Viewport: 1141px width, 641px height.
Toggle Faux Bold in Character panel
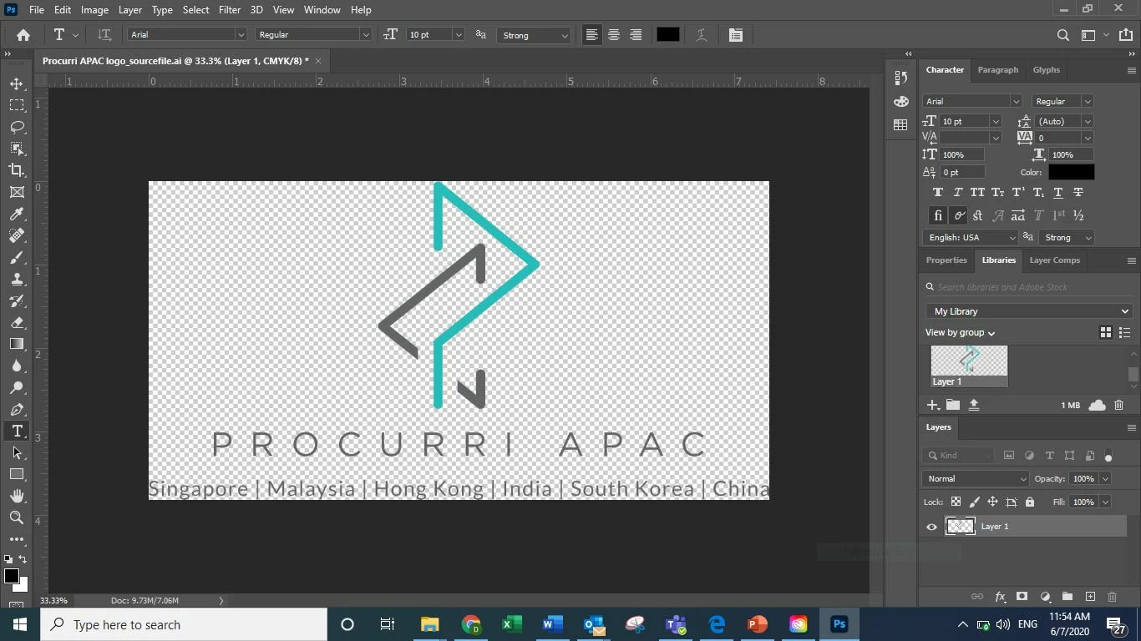(937, 193)
